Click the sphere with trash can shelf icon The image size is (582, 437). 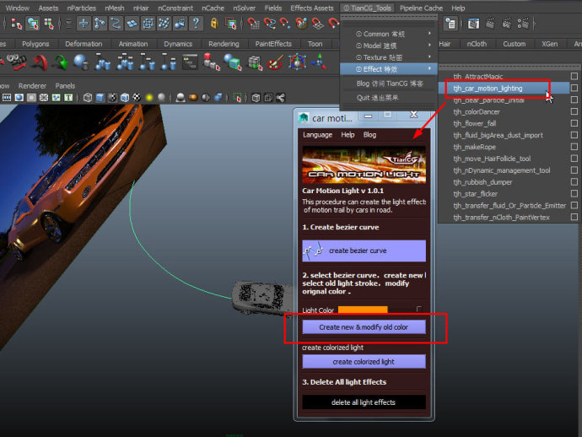pyautogui.click(x=81, y=62)
